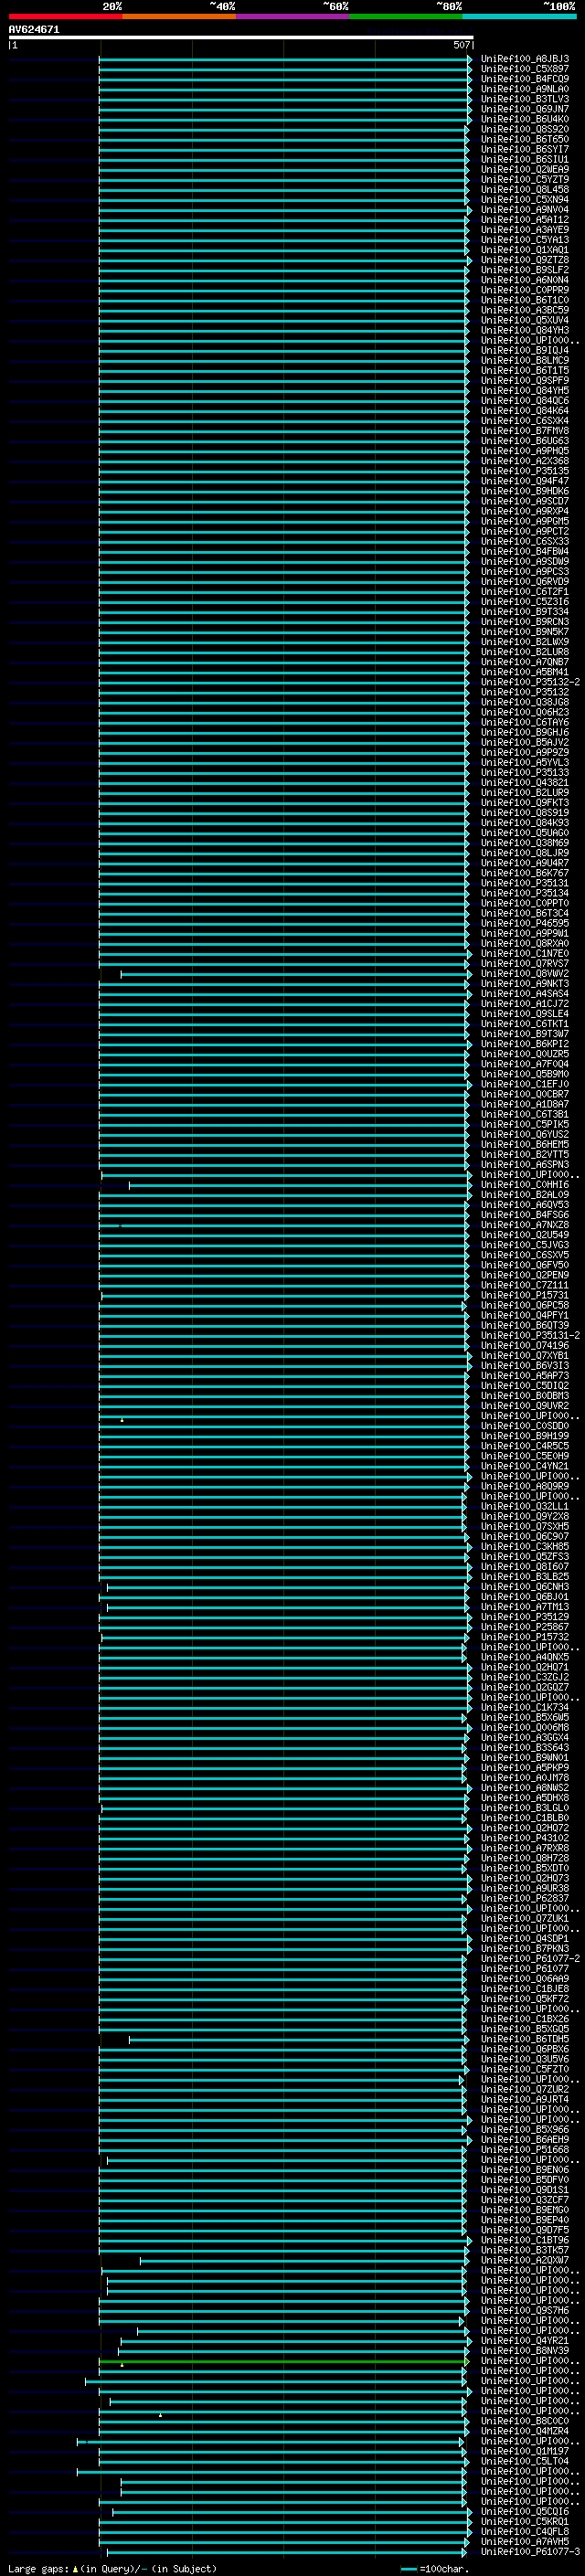The width and height of the screenshot is (585, 2576).
Task: Open hit UniRef100_C0PPR9
Action: coord(525,290)
